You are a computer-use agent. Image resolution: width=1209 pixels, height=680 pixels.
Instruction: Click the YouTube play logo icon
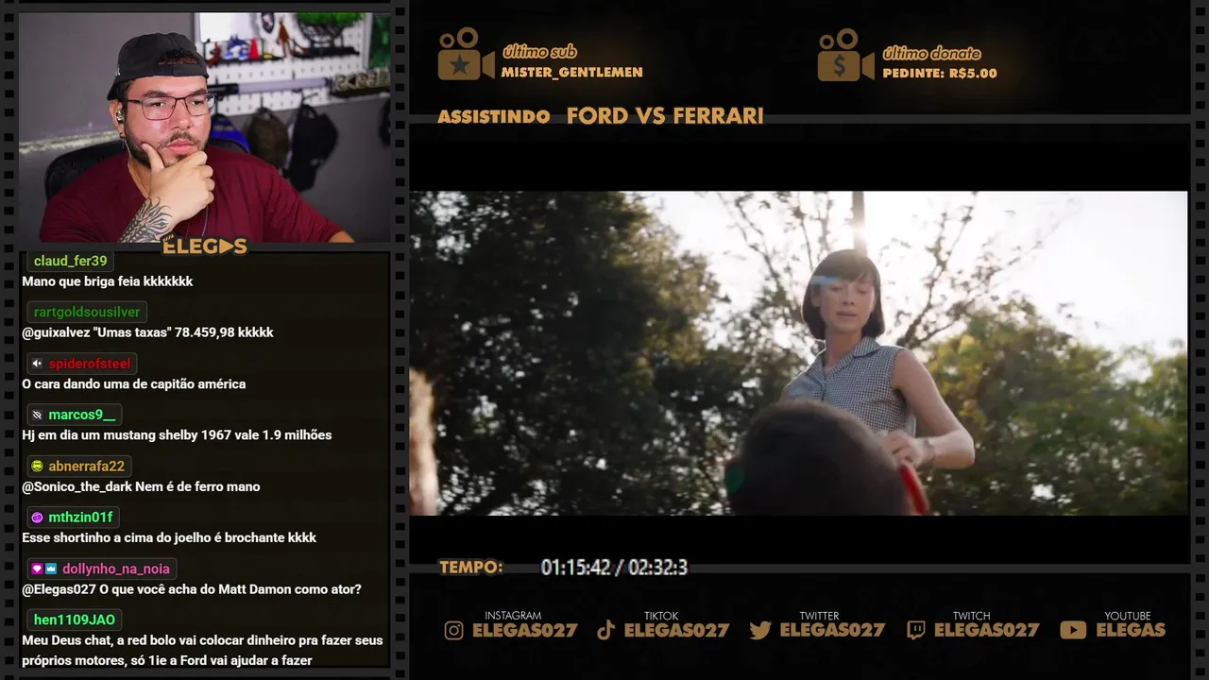pos(1073,630)
